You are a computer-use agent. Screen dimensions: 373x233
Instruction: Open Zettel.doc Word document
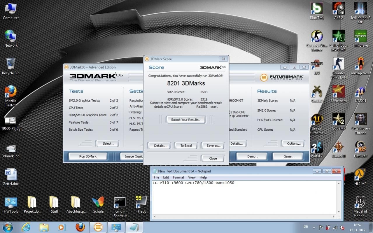pyautogui.click(x=11, y=177)
